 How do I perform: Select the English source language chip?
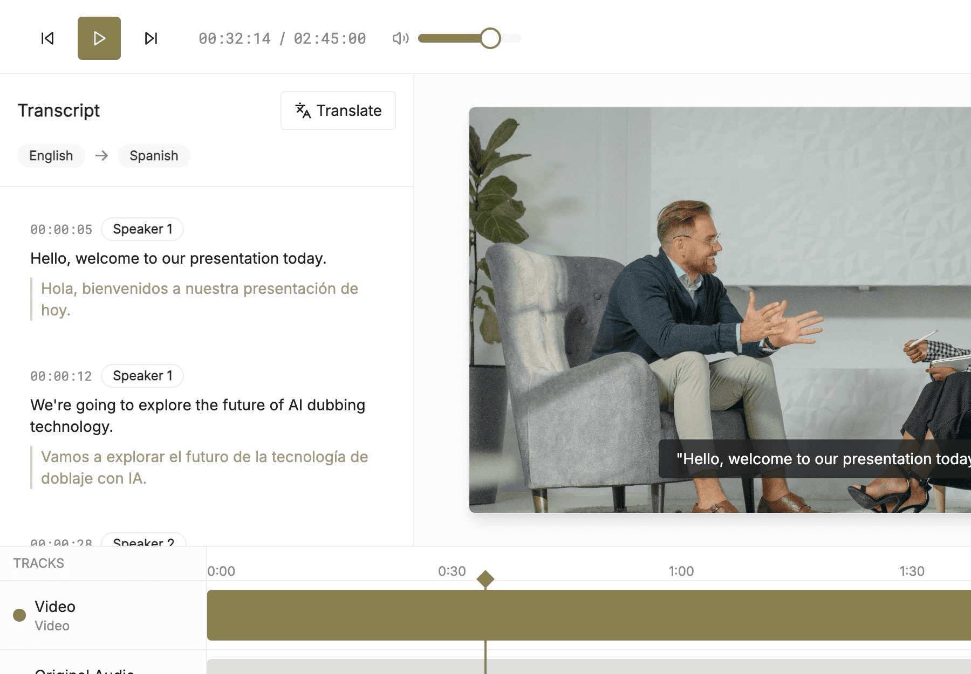[x=51, y=156]
